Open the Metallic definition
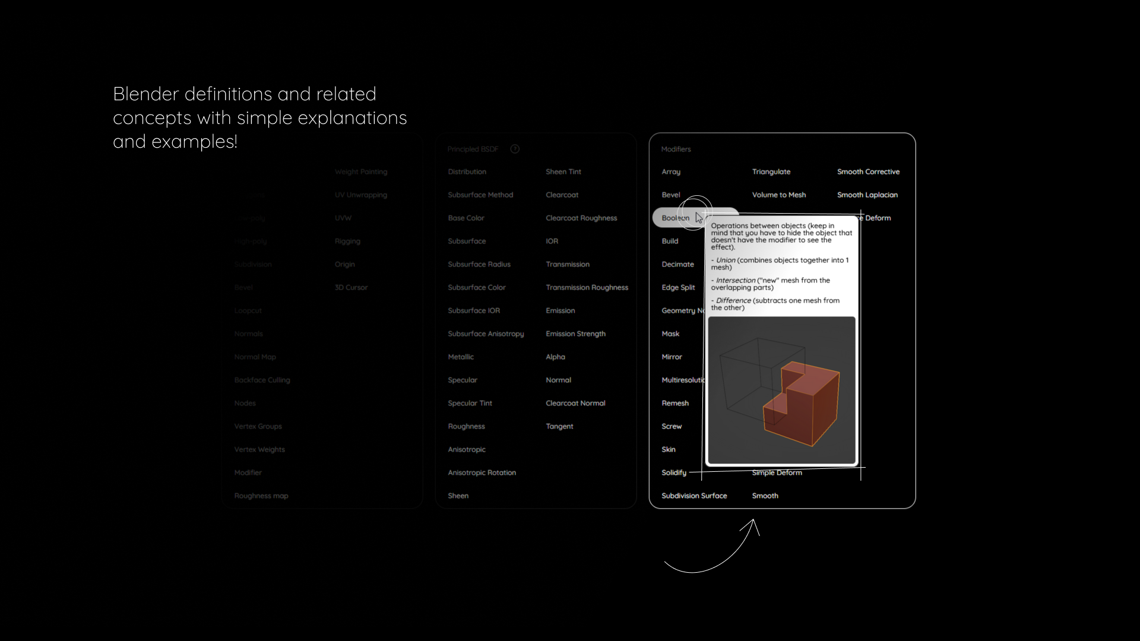Viewport: 1140px width, 641px height. [461, 357]
